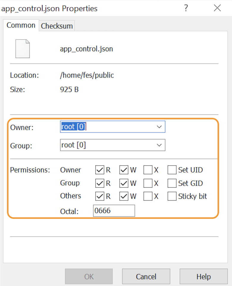Screen dimensions: 232x286
Task: Uncheck Others read permission
Action: pyautogui.click(x=100, y=196)
